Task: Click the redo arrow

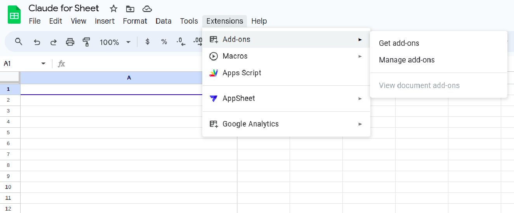Action: tap(54, 42)
